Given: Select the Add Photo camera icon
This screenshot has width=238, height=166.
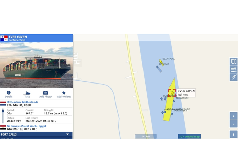Looking at the screenshot, I should coord(45,92).
